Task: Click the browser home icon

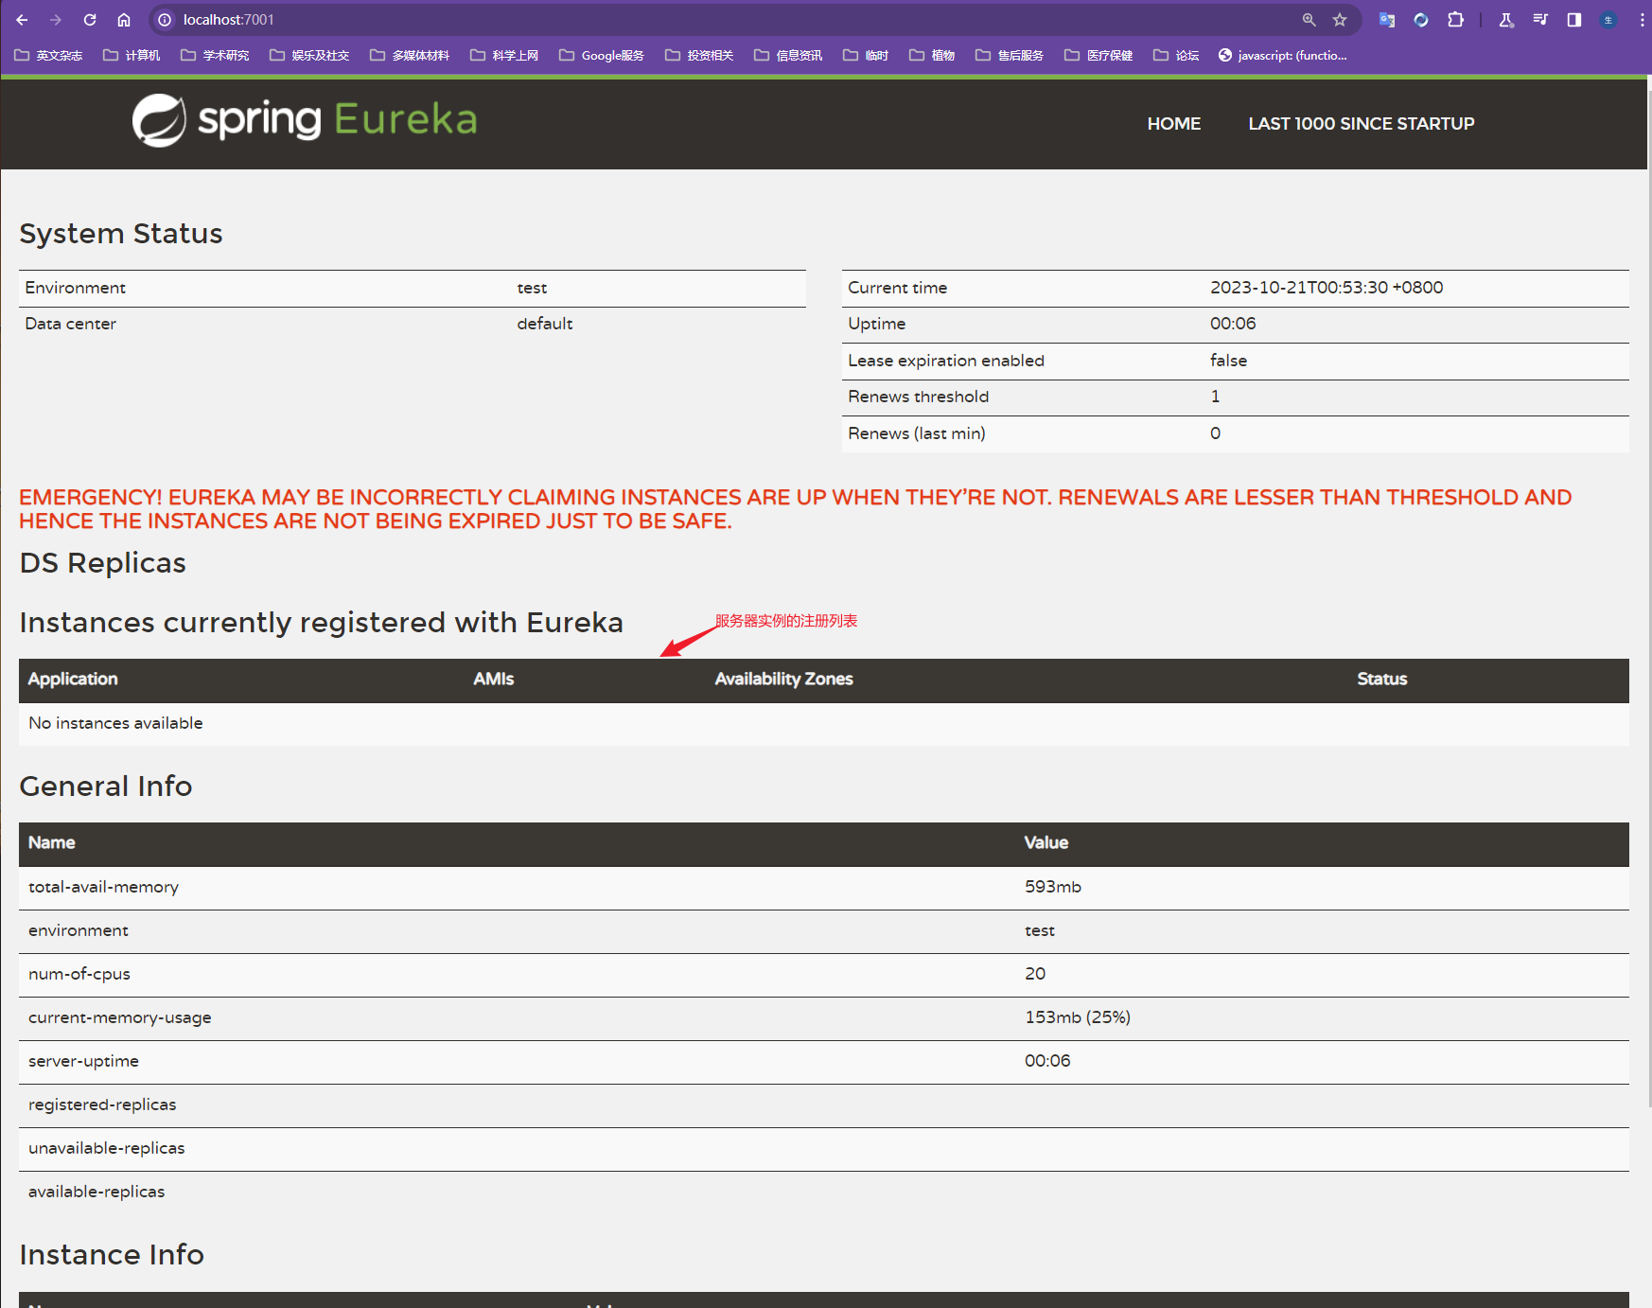Action: [x=124, y=20]
